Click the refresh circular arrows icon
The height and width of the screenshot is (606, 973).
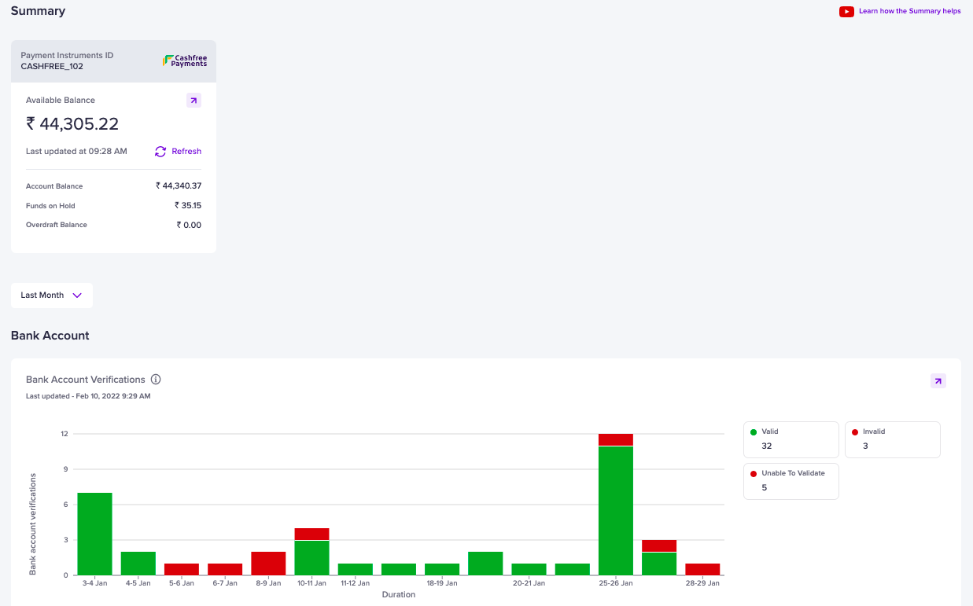pyautogui.click(x=160, y=152)
